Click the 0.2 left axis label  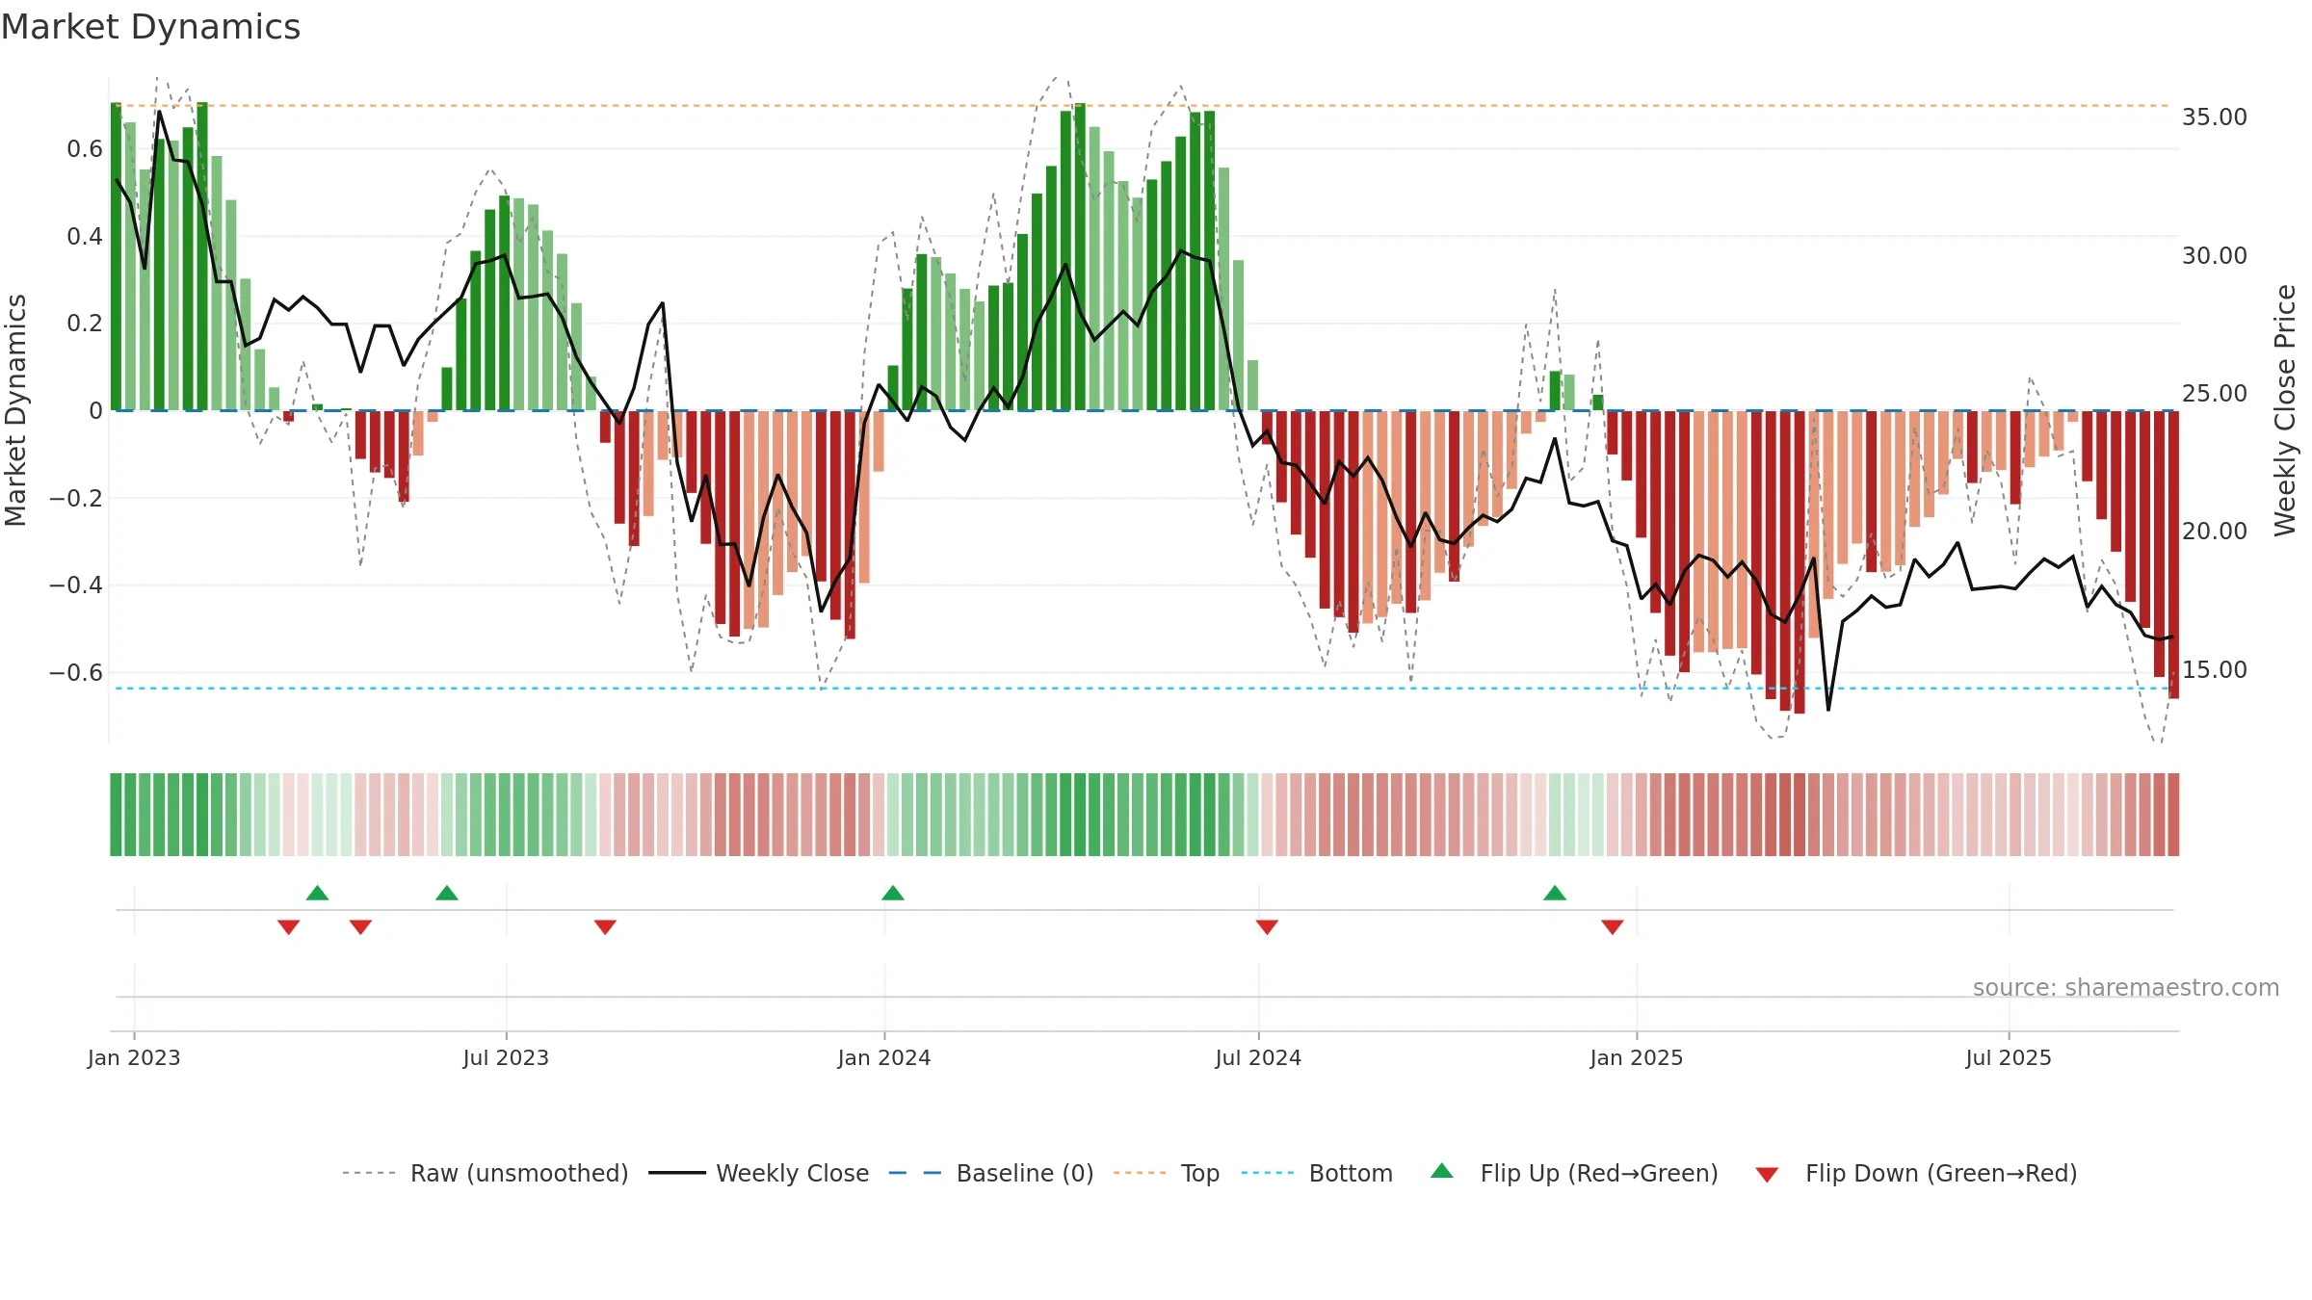(x=85, y=323)
